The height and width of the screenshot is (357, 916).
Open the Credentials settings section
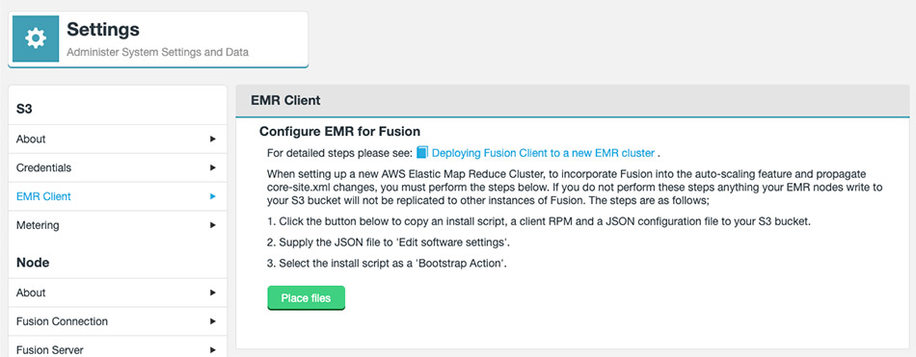[118, 167]
